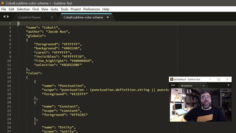Click line number 20 in the gutter
Viewport: 236px width, 133px height.
click(9, 102)
